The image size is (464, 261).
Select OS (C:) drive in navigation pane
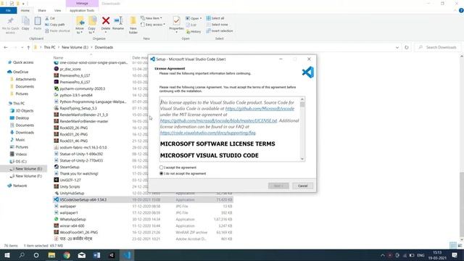pos(21,162)
